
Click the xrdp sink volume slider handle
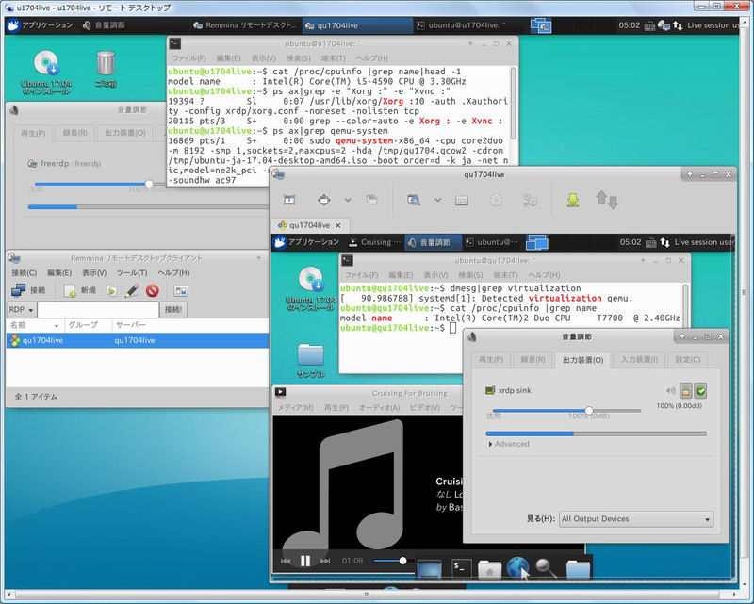coord(589,410)
